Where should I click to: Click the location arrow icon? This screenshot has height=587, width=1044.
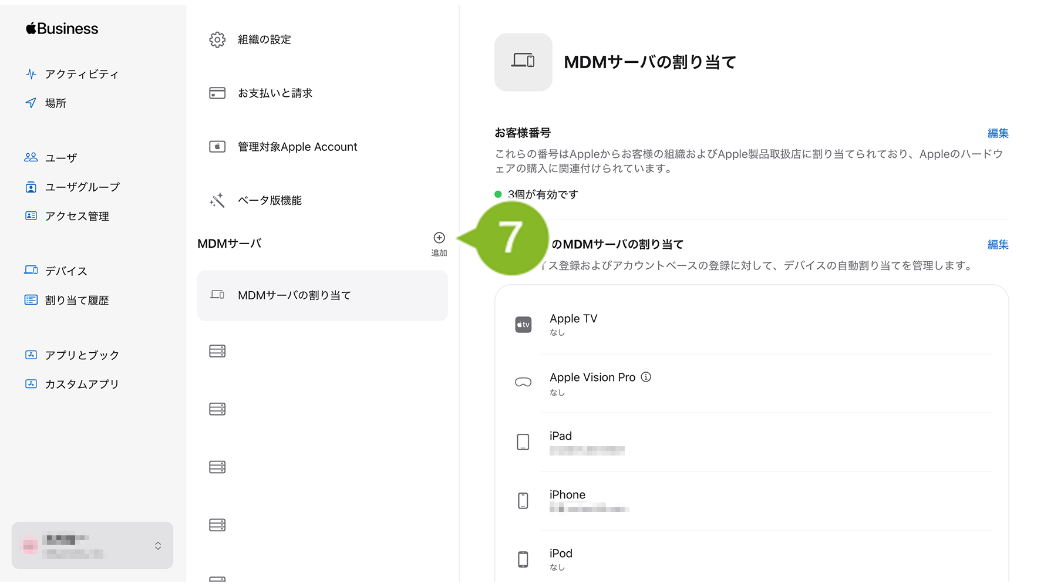point(31,103)
